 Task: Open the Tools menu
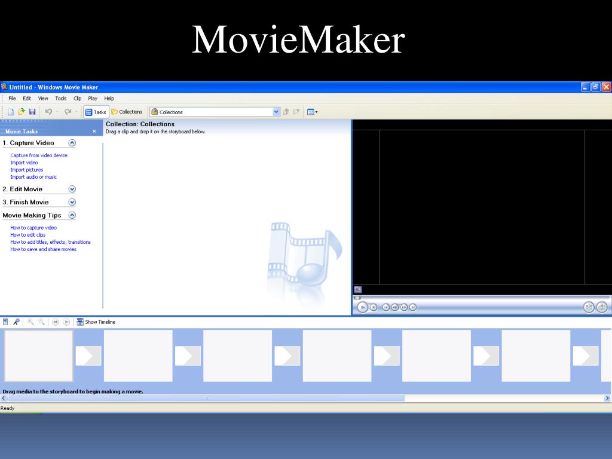point(61,99)
